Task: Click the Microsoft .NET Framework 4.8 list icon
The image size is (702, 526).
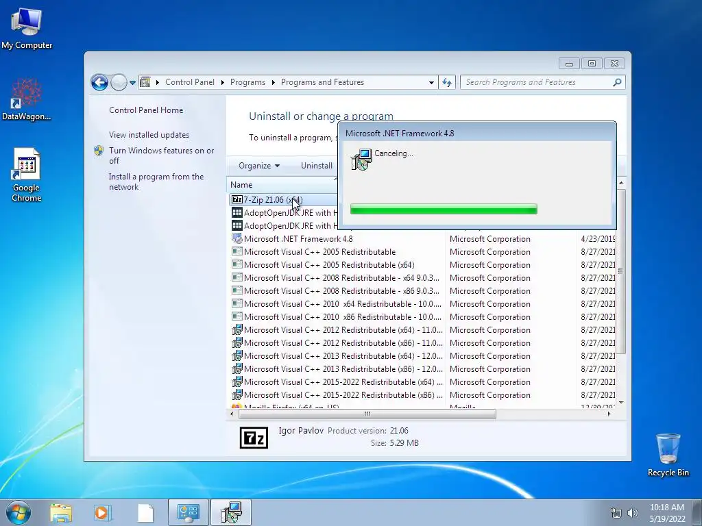Action: pos(237,239)
